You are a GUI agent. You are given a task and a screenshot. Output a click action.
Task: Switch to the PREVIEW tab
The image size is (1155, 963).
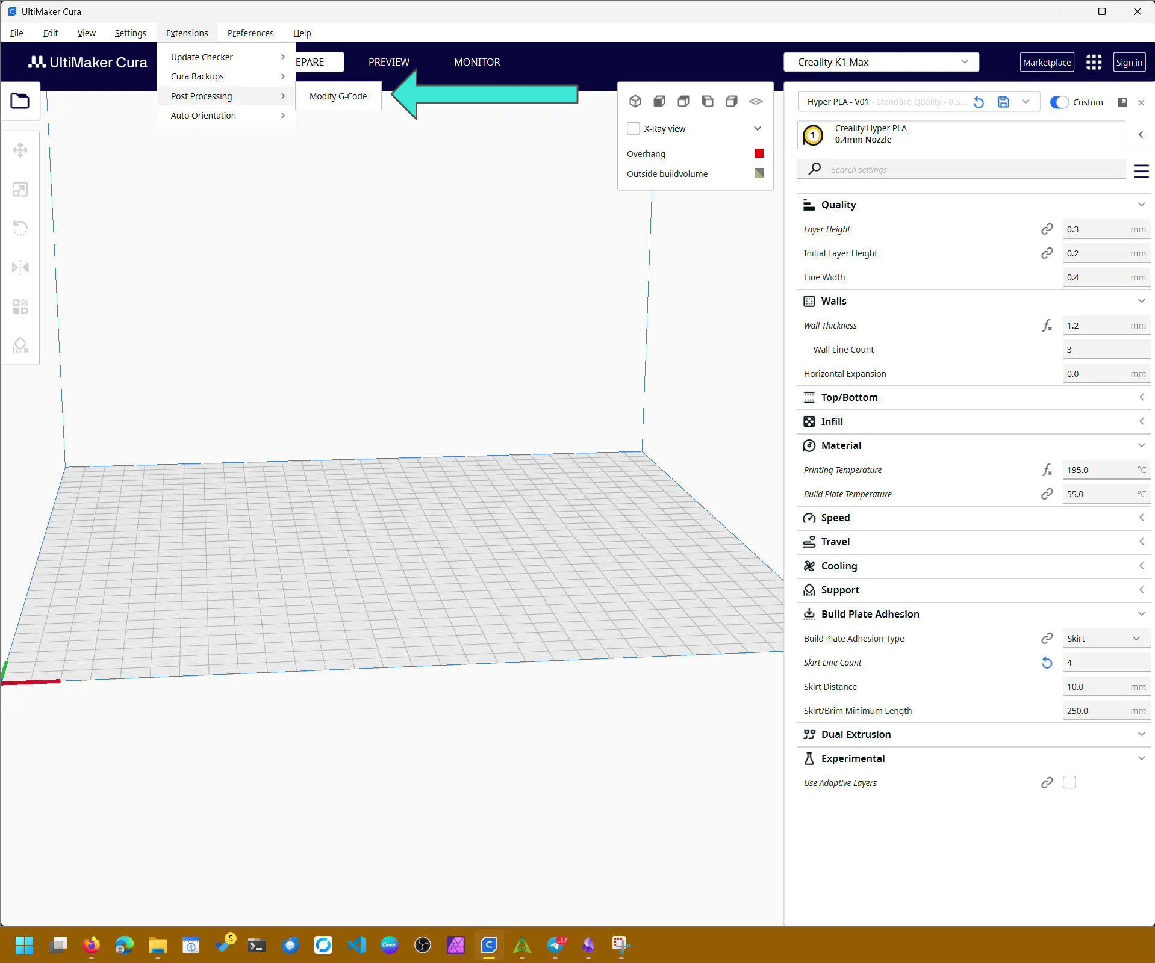[389, 62]
